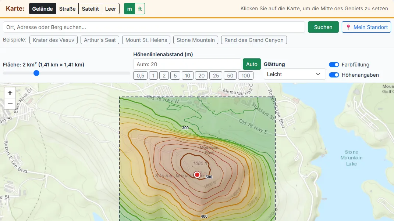Set contour interval to 25
Image resolution: width=394 pixels, height=221 pixels.
(x=216, y=76)
